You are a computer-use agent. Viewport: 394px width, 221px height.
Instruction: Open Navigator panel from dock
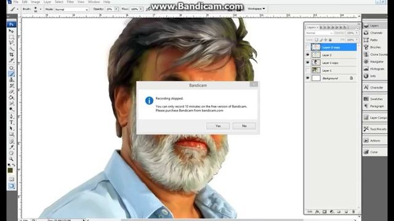[x=374, y=61]
